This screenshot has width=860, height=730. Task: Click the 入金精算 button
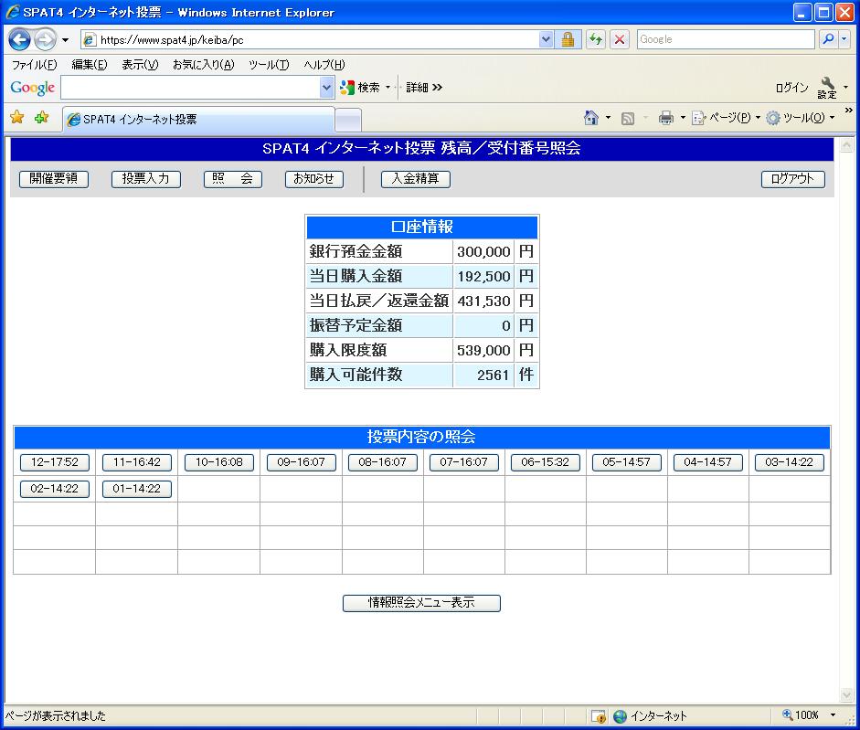coord(416,179)
